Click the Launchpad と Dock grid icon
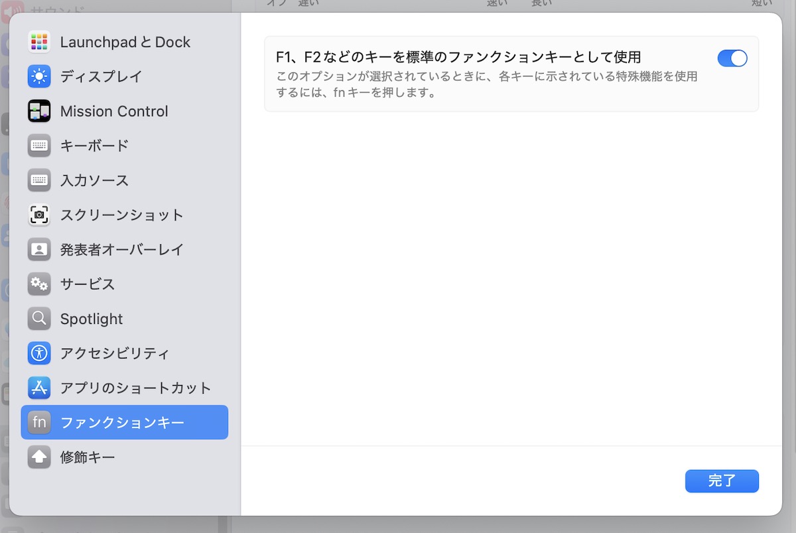 (x=39, y=42)
